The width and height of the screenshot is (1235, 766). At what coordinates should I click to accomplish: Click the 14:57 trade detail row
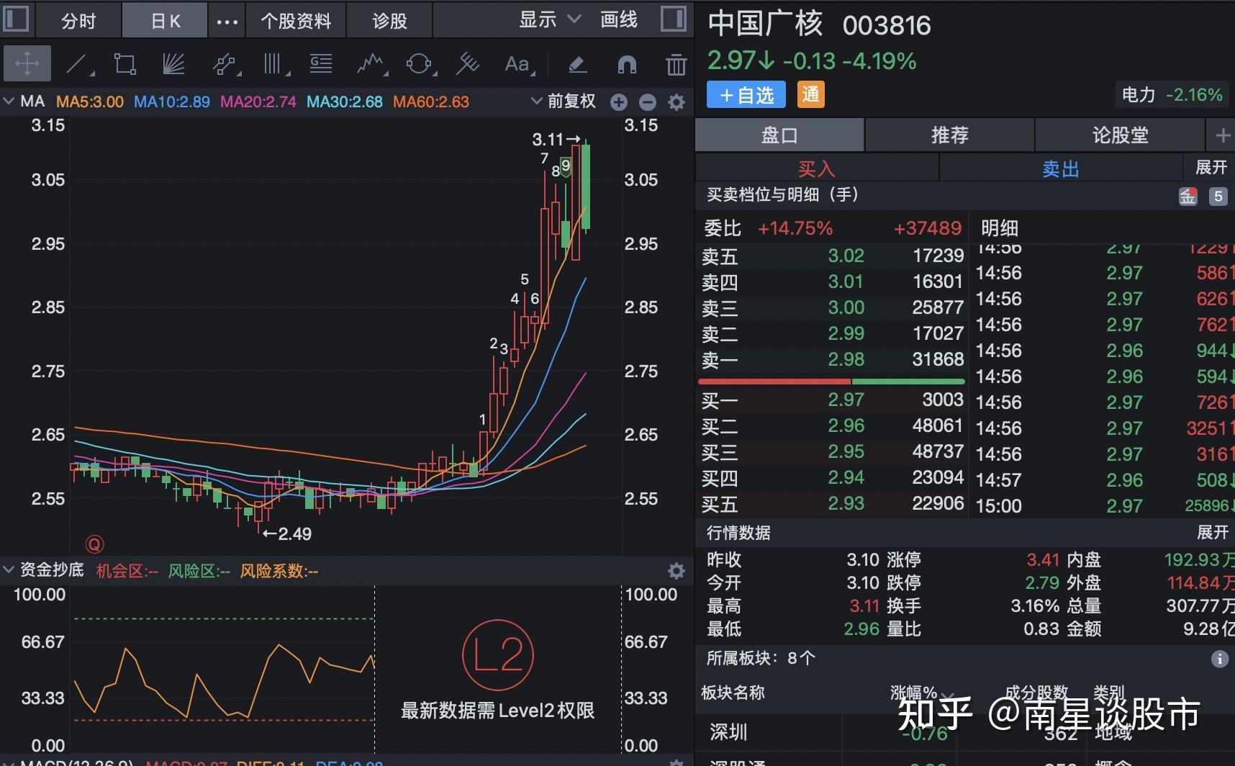(x=1103, y=479)
